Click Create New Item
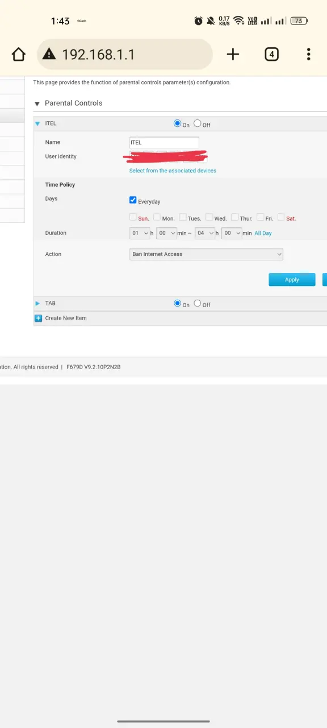327x728 pixels. 66,318
